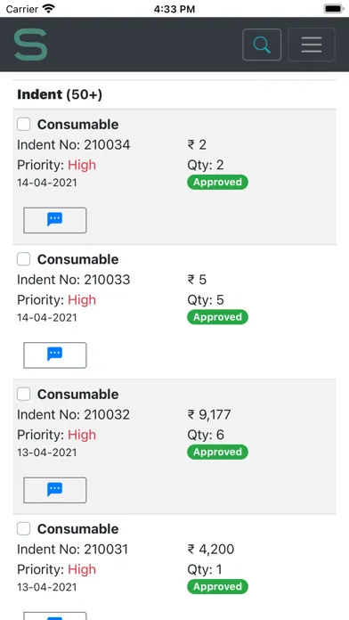
Task: Select the checkbox for indent 210032
Action: click(x=24, y=394)
